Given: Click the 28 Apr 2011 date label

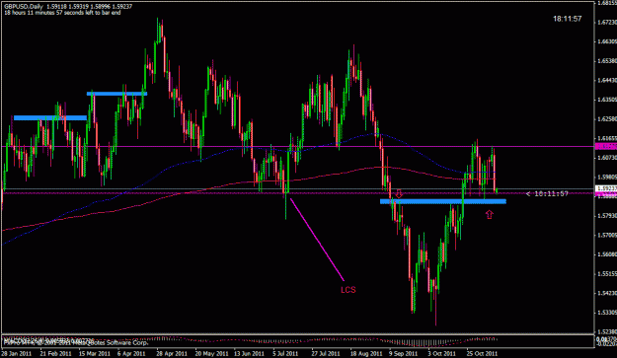Looking at the screenshot, I should pyautogui.click(x=172, y=353).
